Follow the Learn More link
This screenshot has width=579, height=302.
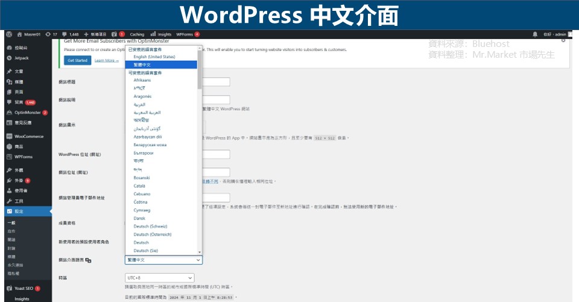pyautogui.click(x=106, y=60)
